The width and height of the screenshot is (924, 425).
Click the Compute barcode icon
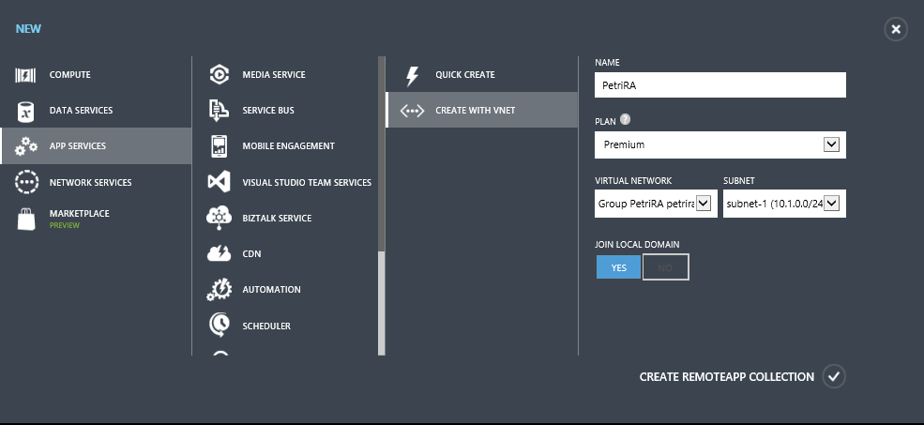click(25, 75)
